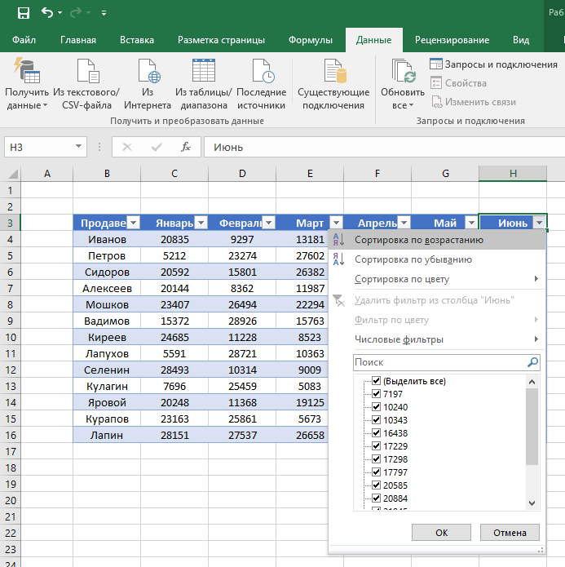This screenshot has width=565, height=567.
Task: Click Существующие подключения icon
Action: [335, 71]
